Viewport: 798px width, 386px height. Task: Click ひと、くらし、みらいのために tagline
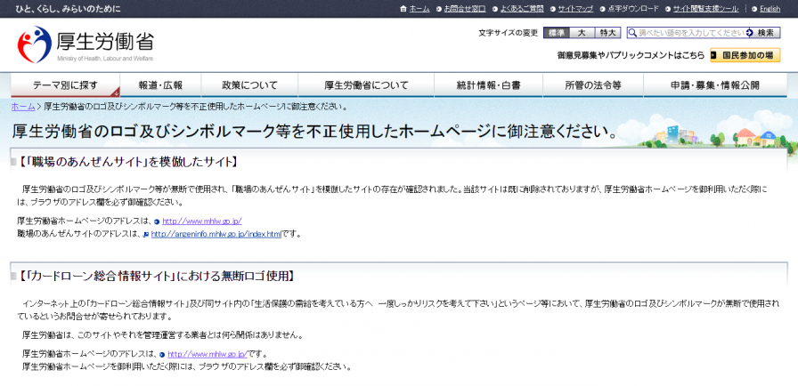(x=69, y=9)
